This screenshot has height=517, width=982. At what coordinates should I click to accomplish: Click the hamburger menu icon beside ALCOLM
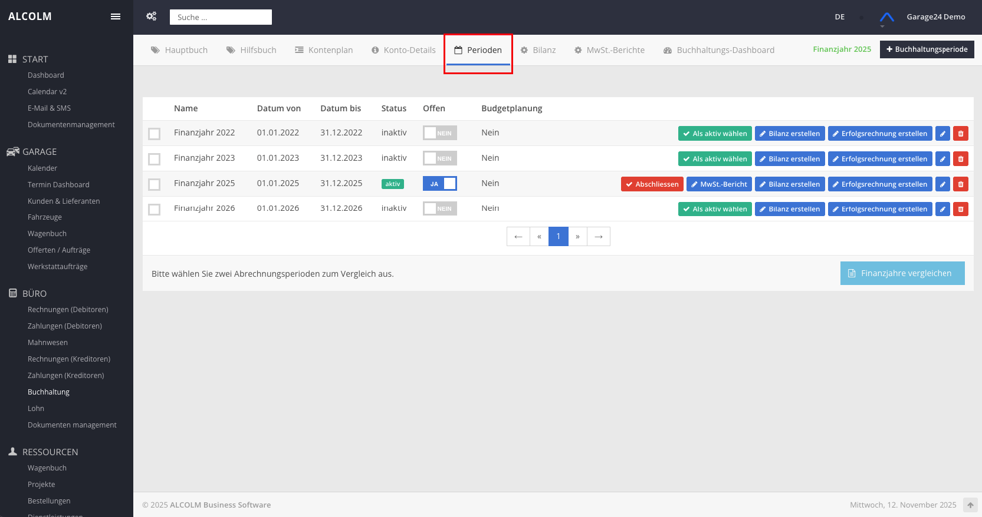tap(116, 16)
